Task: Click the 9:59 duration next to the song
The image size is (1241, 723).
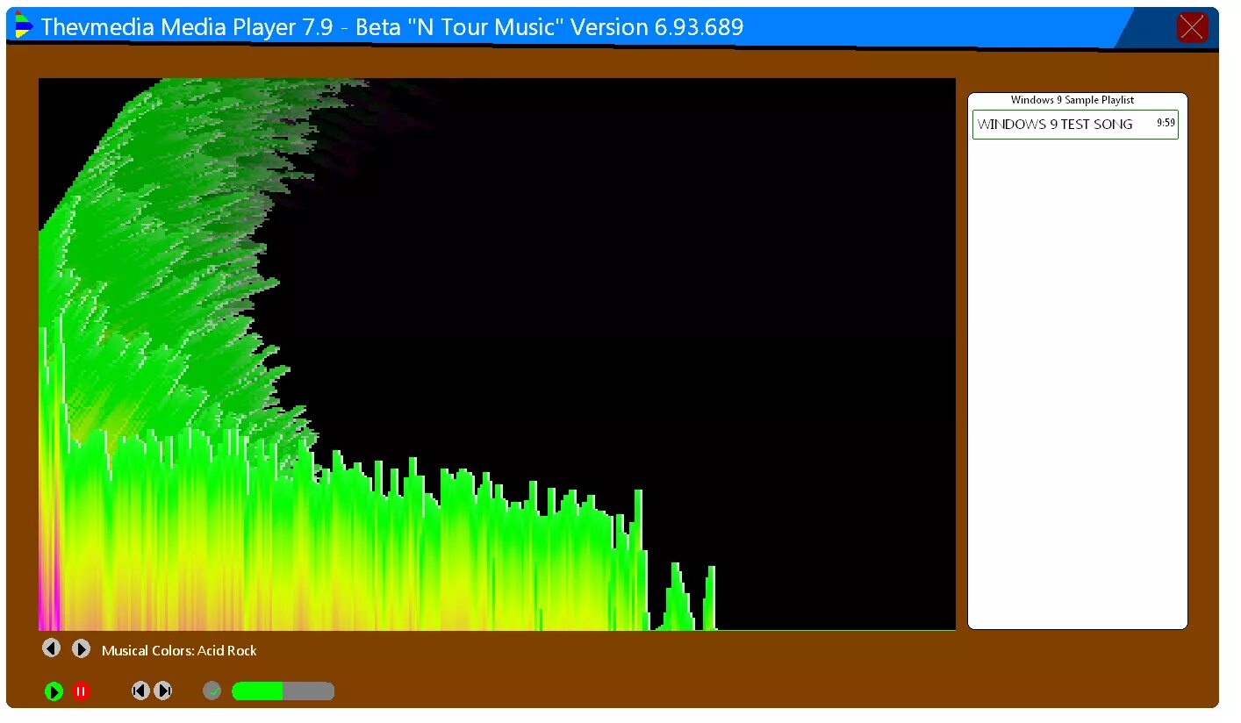Action: (x=1165, y=124)
